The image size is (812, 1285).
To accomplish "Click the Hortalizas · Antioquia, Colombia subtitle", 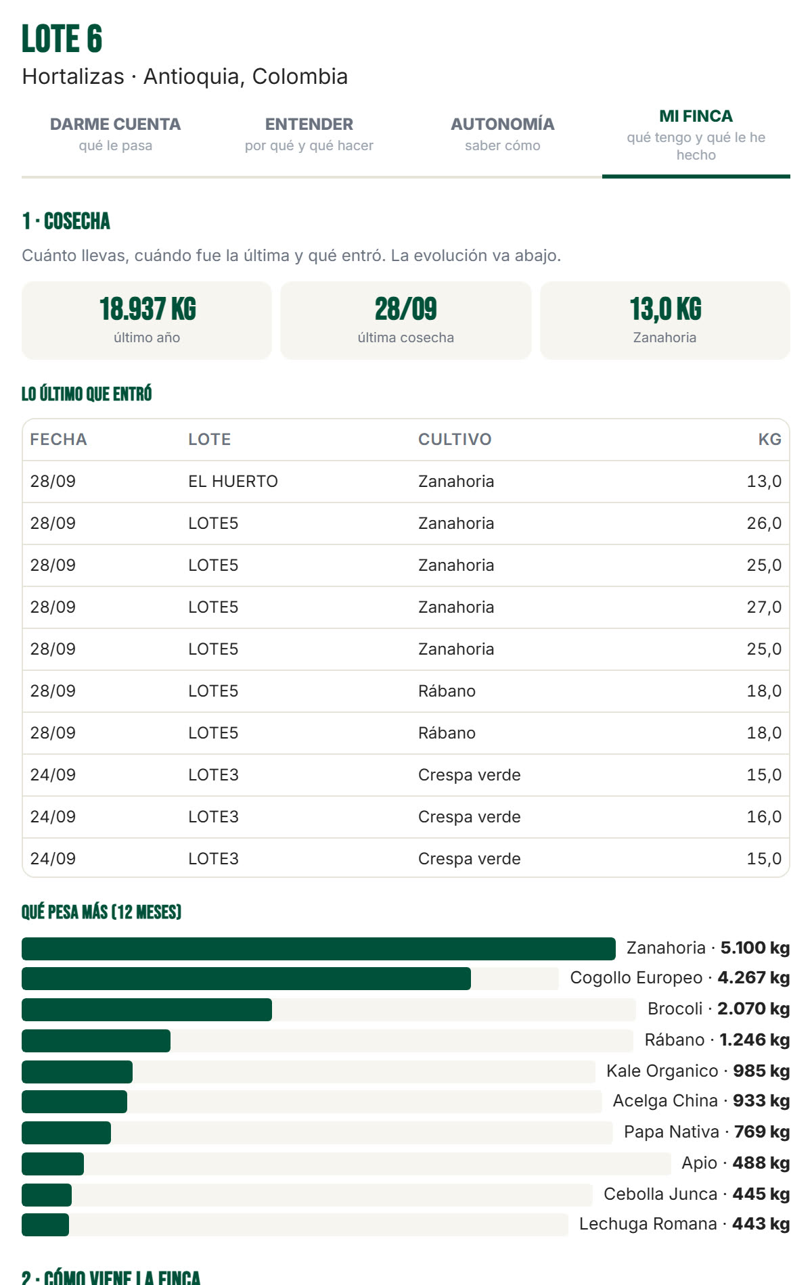I will tap(185, 76).
